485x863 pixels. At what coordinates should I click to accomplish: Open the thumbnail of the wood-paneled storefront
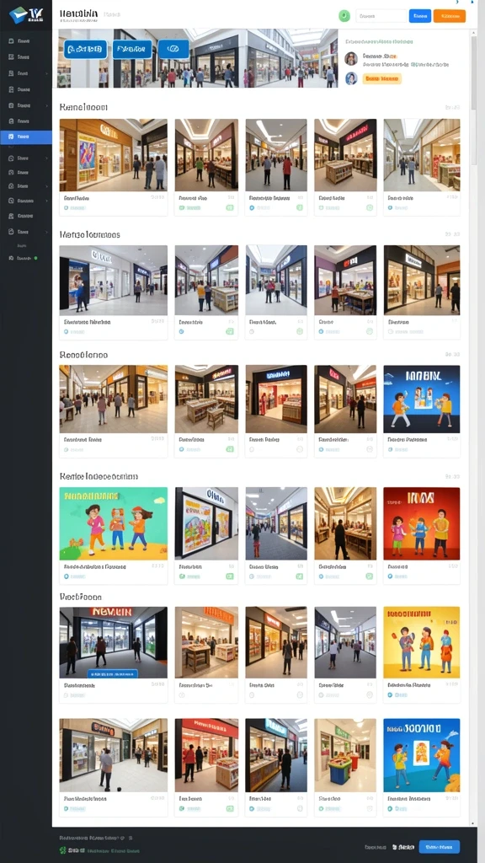point(114,155)
